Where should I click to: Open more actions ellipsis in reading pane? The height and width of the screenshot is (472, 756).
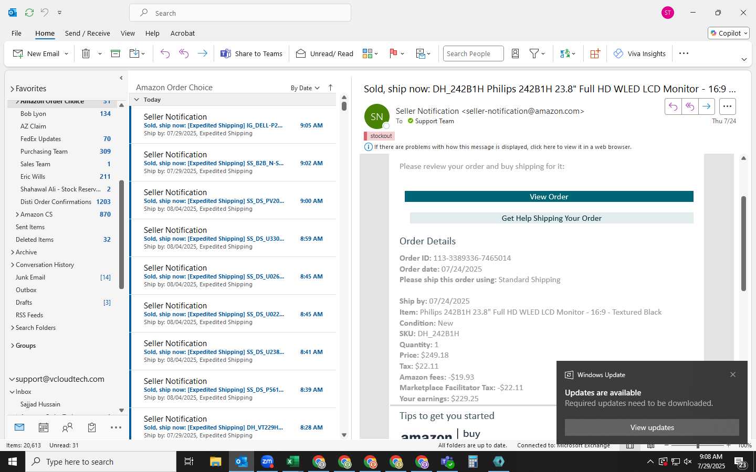click(x=727, y=106)
